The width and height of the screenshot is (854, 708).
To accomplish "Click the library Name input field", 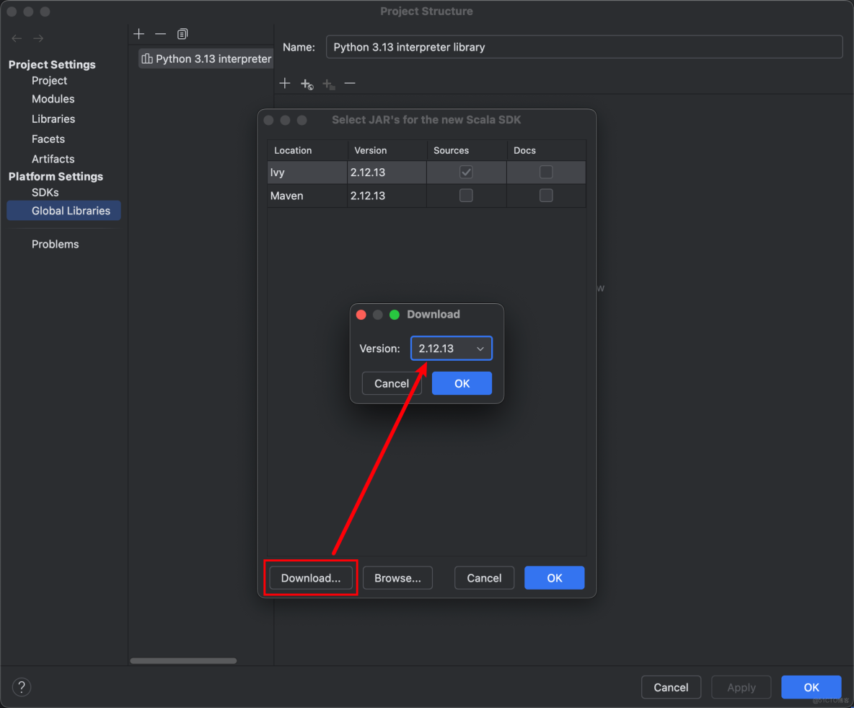I will (x=584, y=47).
